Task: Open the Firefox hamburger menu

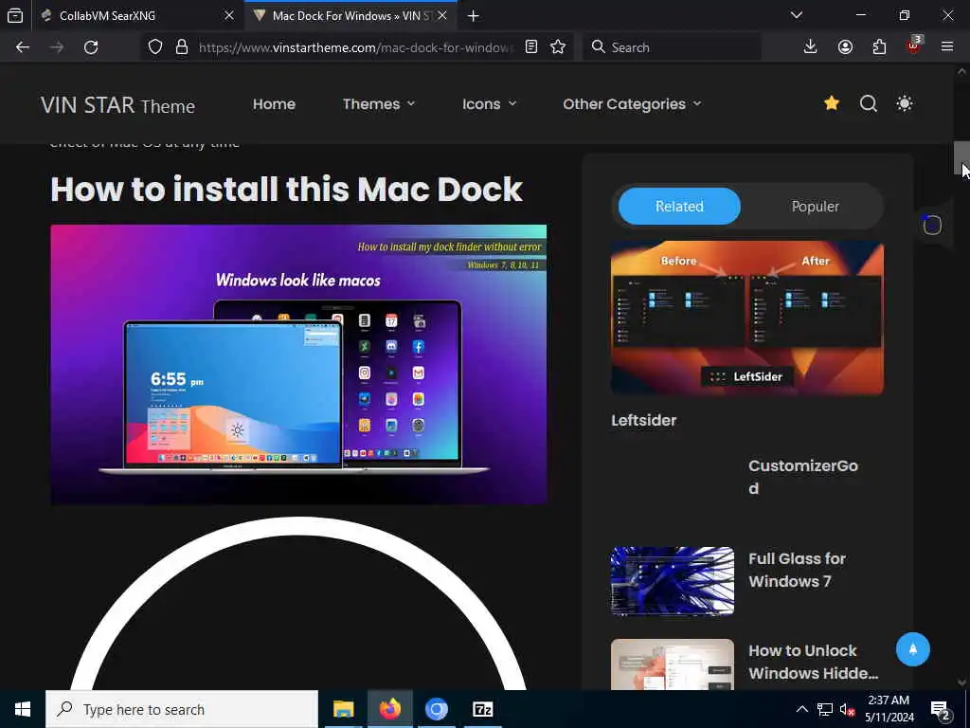Action: click(947, 47)
